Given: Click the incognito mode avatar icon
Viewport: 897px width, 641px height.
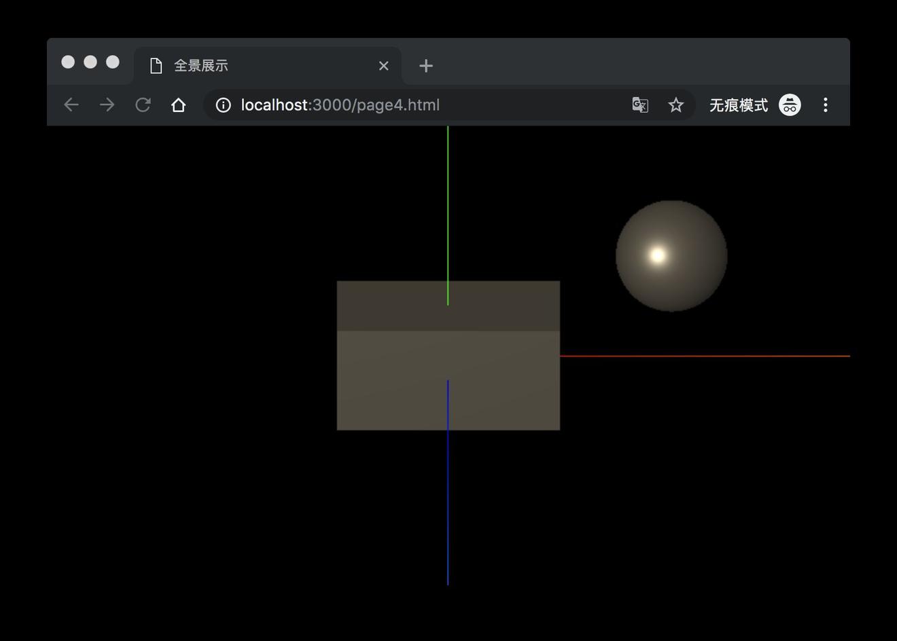Looking at the screenshot, I should point(790,105).
